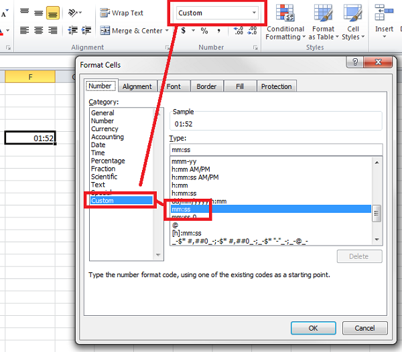Click Decrease Decimal icon

(253, 31)
